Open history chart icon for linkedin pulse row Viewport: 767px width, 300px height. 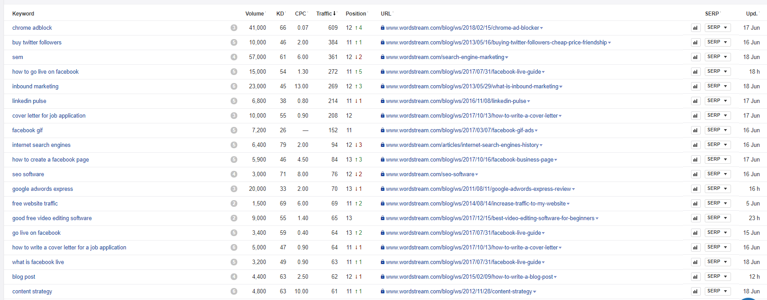[695, 101]
